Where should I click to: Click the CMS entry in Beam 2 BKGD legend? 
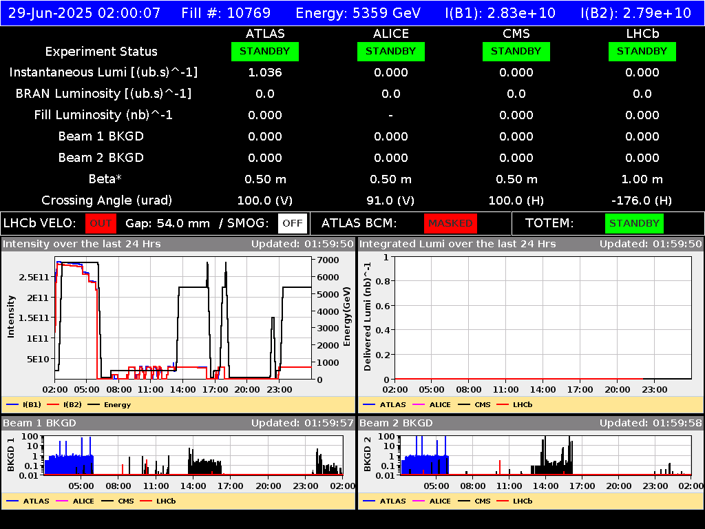pos(474,501)
